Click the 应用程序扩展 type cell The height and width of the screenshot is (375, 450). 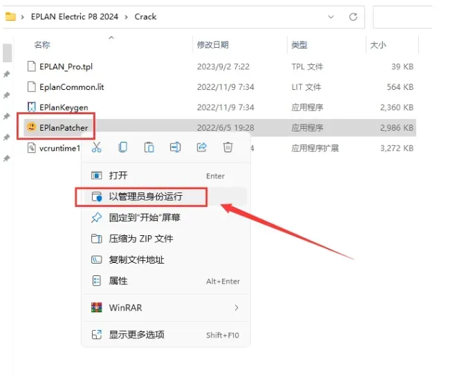315,148
